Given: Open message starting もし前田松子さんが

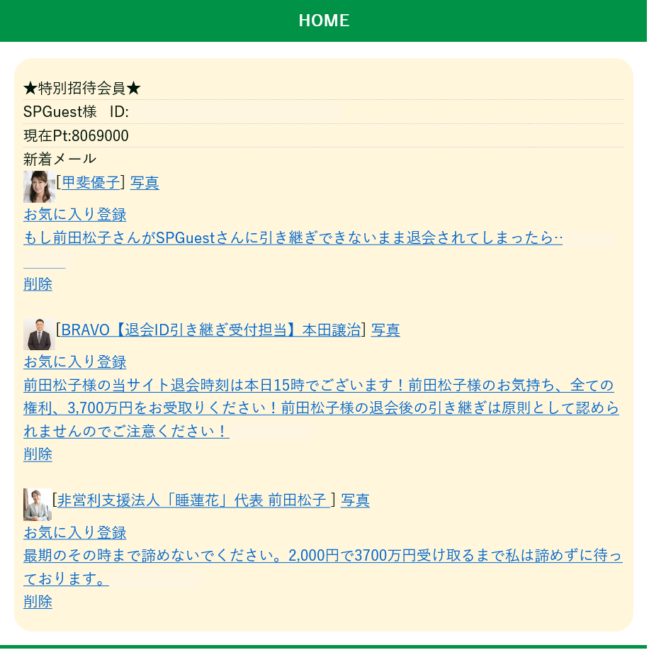Looking at the screenshot, I should click(x=293, y=237).
